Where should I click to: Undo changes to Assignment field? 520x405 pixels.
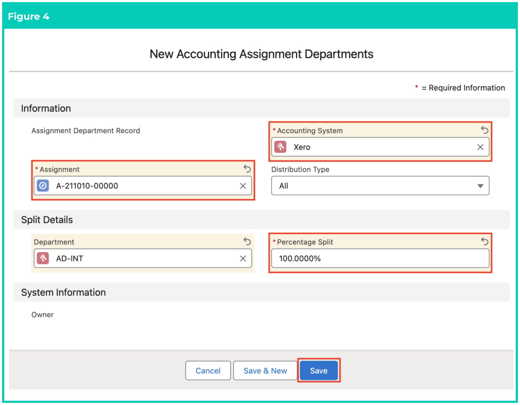(247, 168)
